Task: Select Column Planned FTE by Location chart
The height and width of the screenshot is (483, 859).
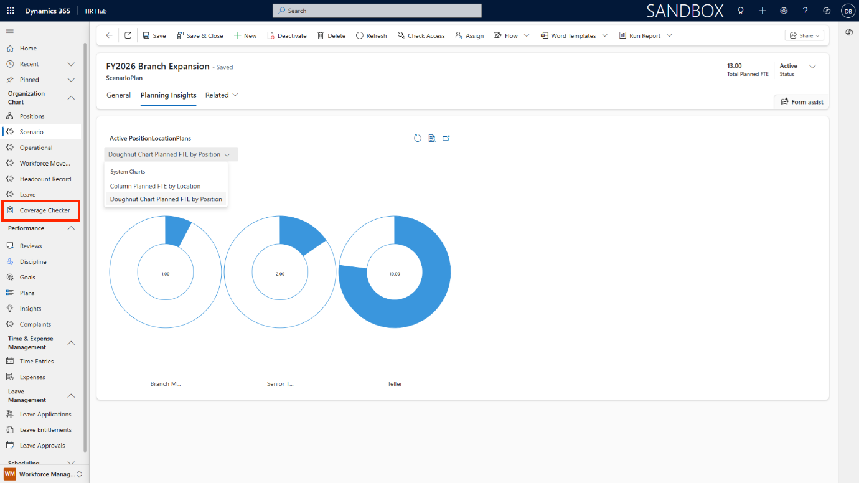Action: click(x=155, y=186)
